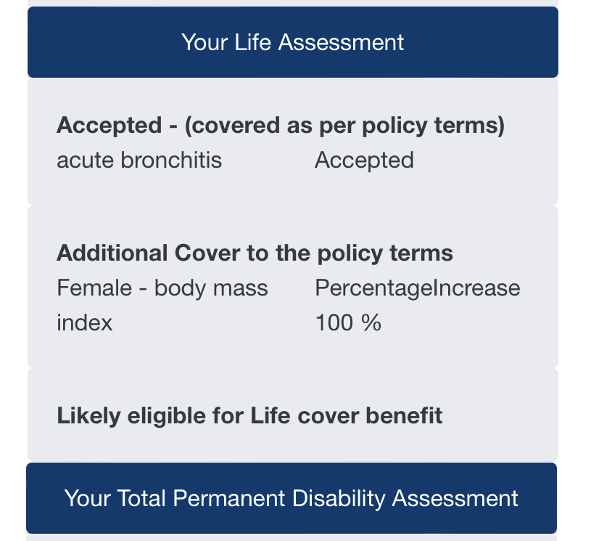Click "Accepted" status beside acute bronchitis
Image resolution: width=599 pixels, height=541 pixels.
364,160
